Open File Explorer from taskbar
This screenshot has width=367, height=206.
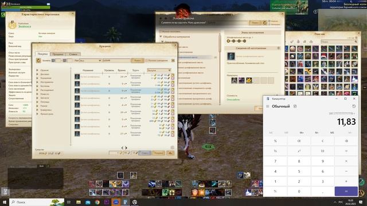tap(79, 202)
